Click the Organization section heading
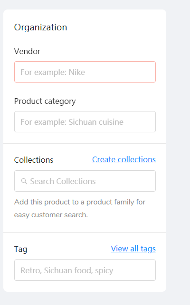The height and width of the screenshot is (305, 190). pos(40,28)
